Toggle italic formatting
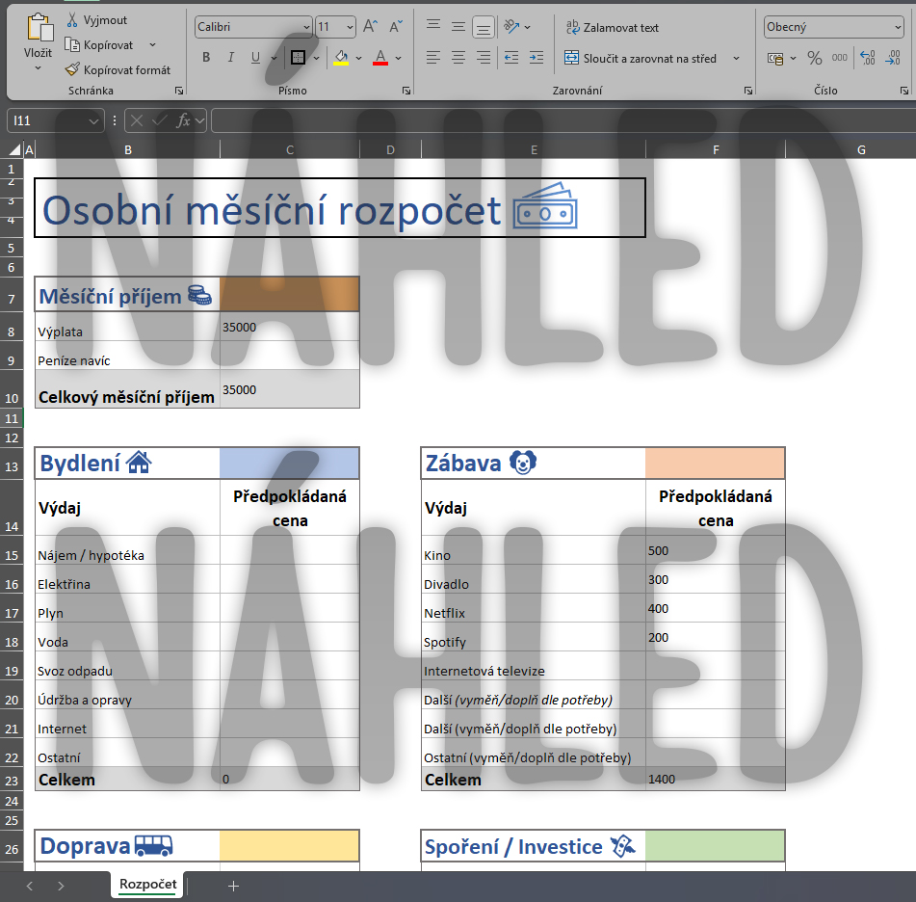916x902 pixels. (231, 58)
